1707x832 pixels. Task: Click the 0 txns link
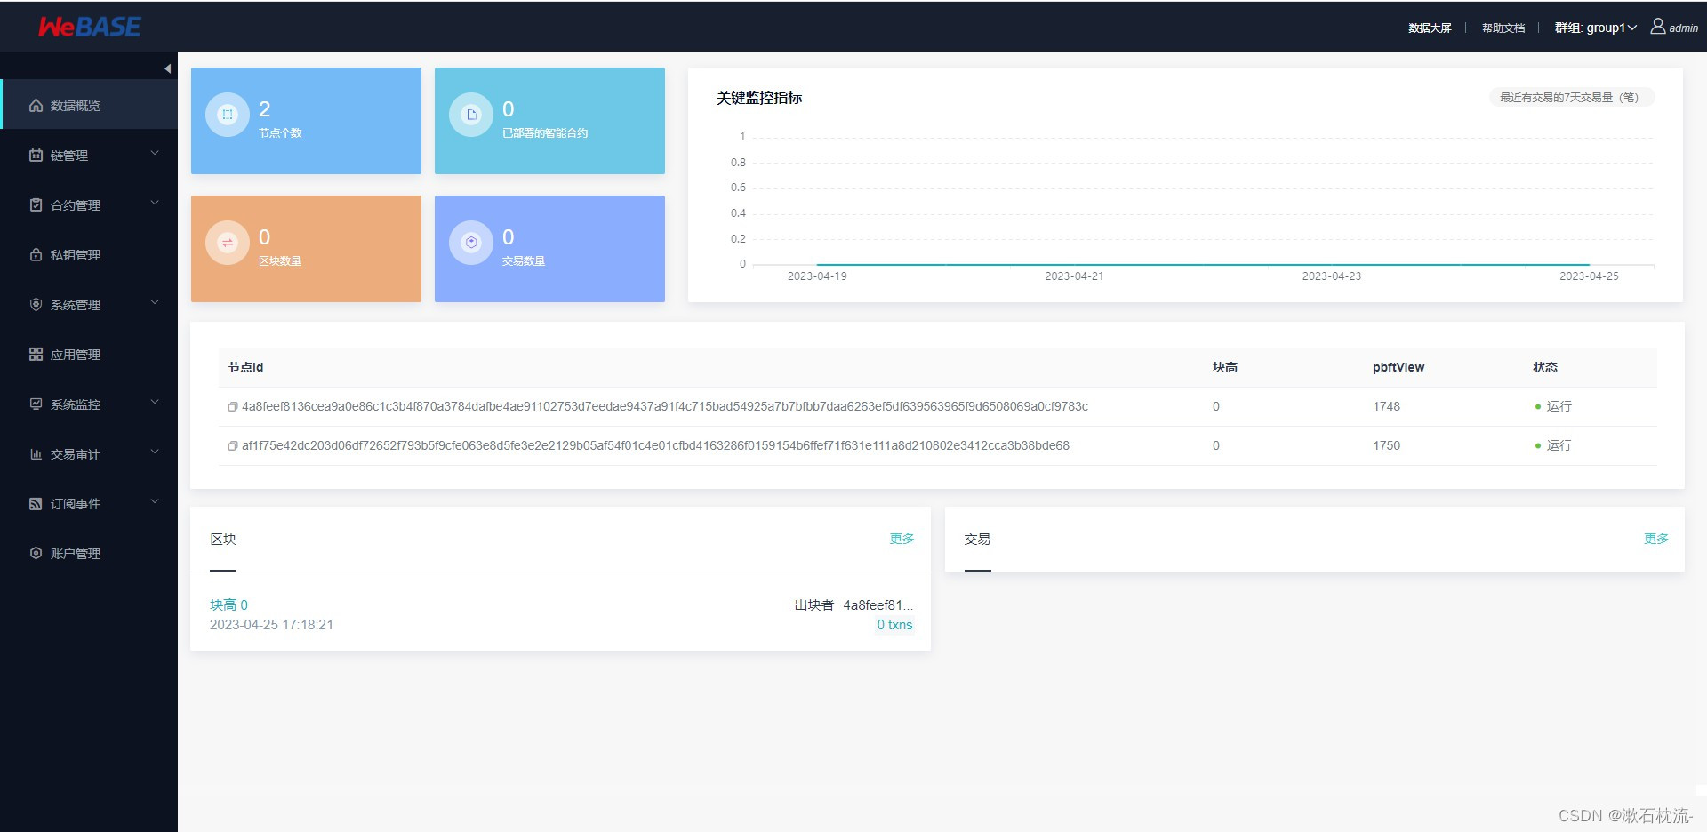894,625
